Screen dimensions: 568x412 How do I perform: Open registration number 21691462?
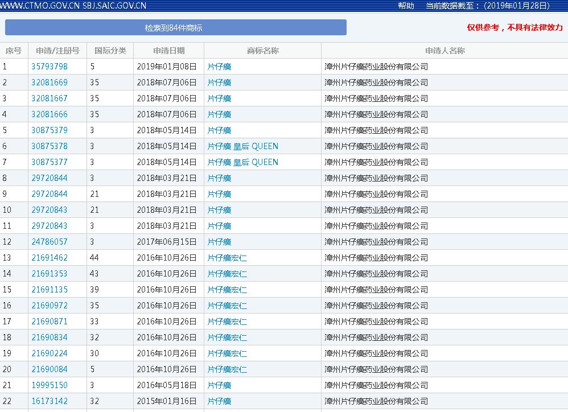pyautogui.click(x=50, y=258)
